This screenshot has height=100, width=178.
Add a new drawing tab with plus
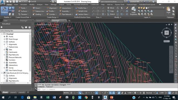(69, 21)
